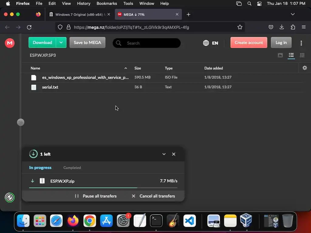Open the Firefox extensions puzzle icon
Image resolution: width=311 pixels, height=233 pixels.
click(x=293, y=27)
